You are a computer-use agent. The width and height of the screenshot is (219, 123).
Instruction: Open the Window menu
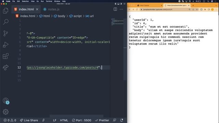coord(57,1)
